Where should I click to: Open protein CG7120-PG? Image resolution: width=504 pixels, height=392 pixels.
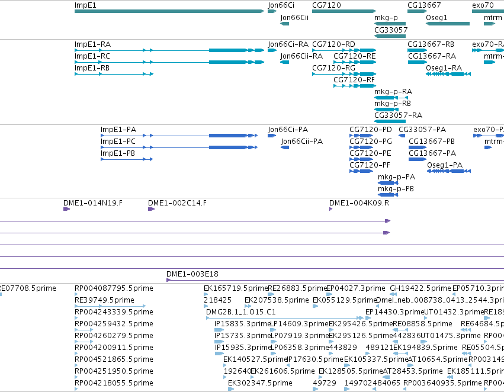coord(361,147)
